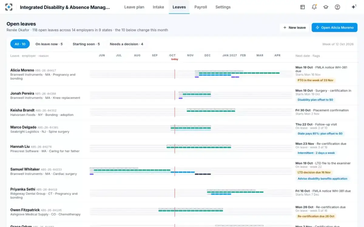Open the notifications bell
This screenshot has width=364, height=227.
[x=314, y=7]
